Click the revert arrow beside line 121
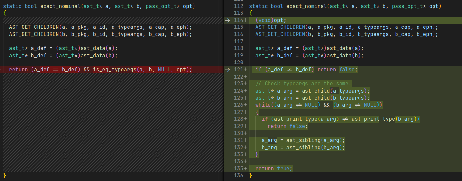462x181 pixels. point(227,70)
